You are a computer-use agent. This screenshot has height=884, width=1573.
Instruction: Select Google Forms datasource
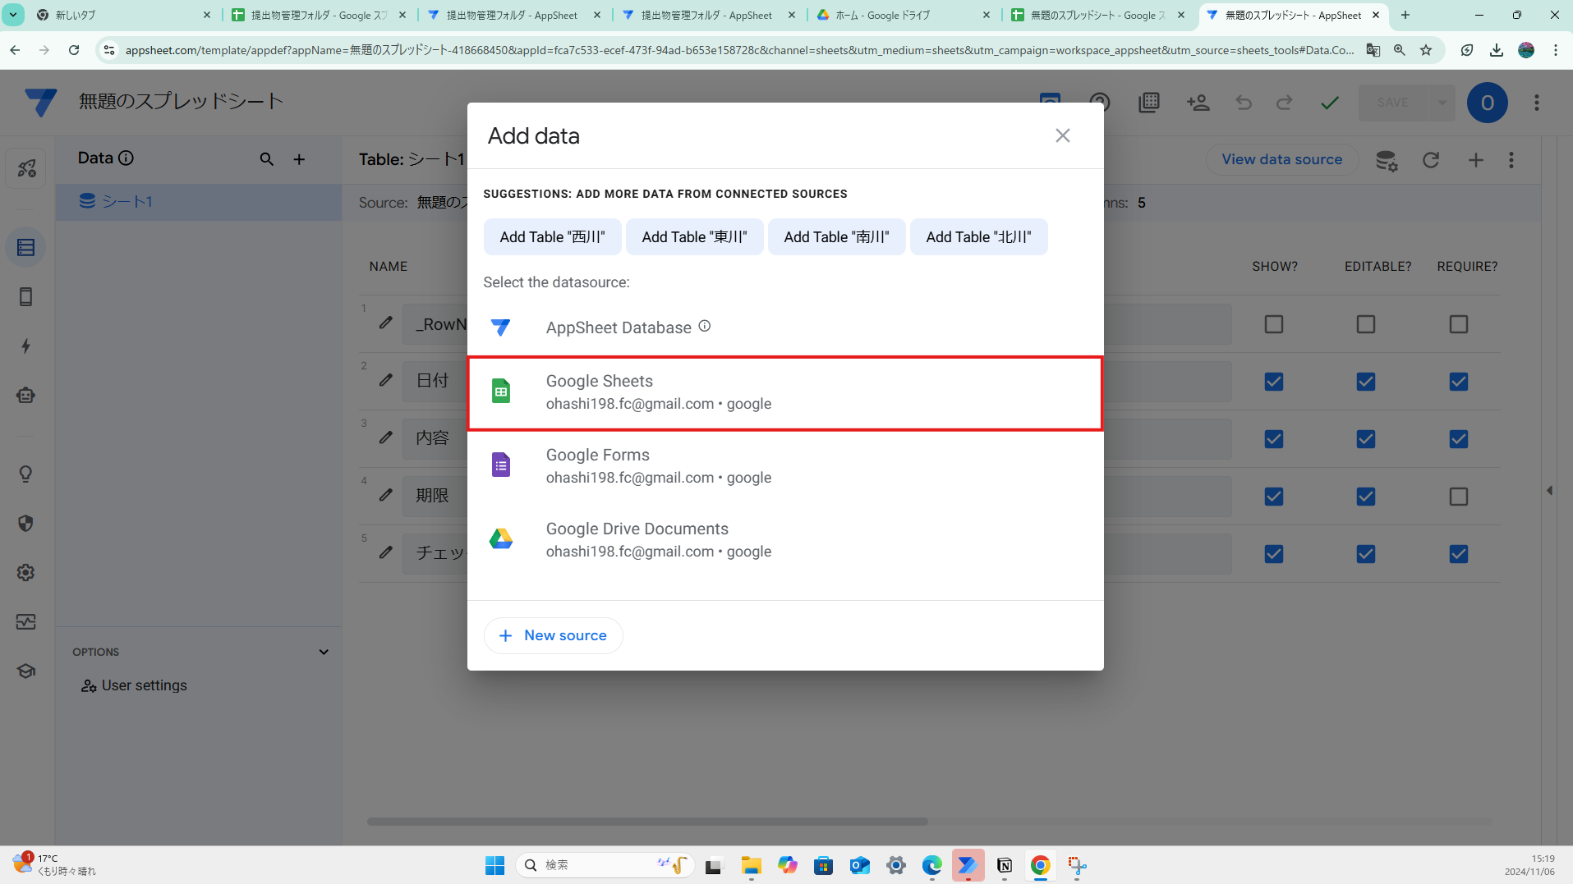(784, 466)
